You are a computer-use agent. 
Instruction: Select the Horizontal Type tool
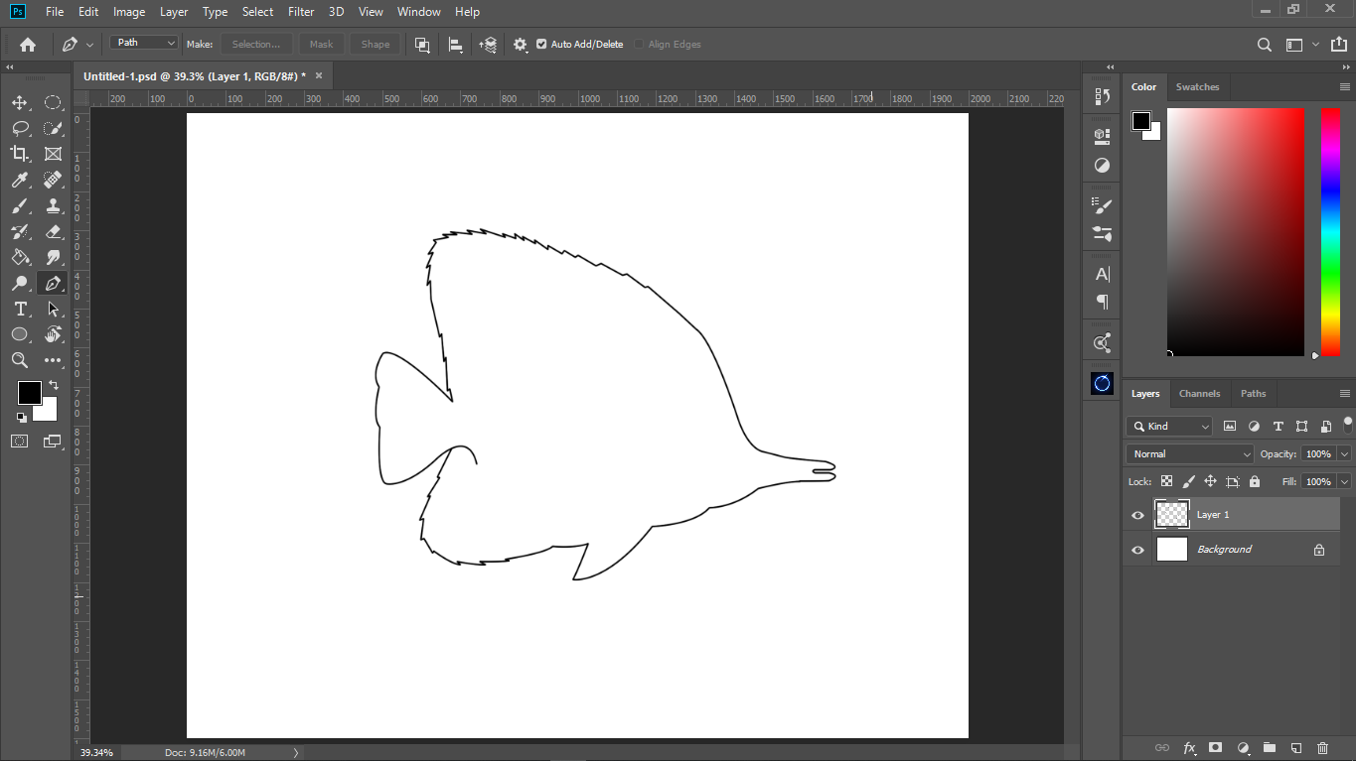[x=20, y=310]
